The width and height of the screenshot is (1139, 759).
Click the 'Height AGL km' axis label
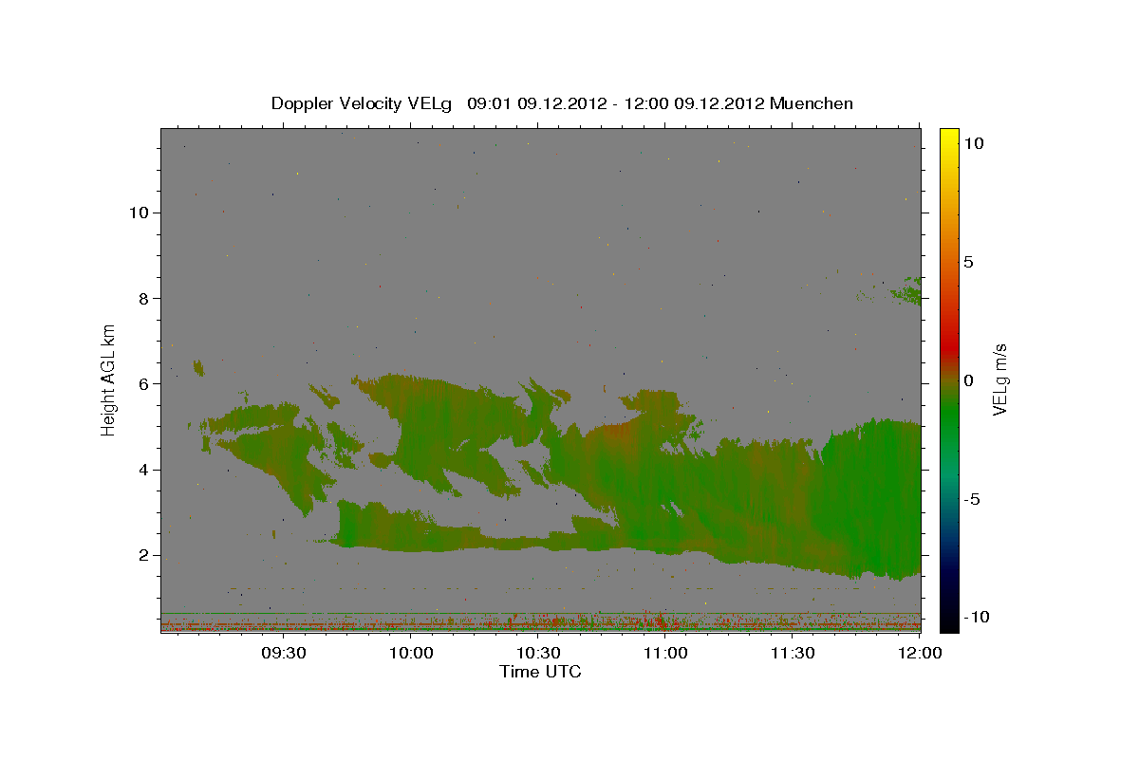tap(109, 379)
